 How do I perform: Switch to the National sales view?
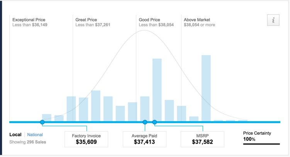35,135
